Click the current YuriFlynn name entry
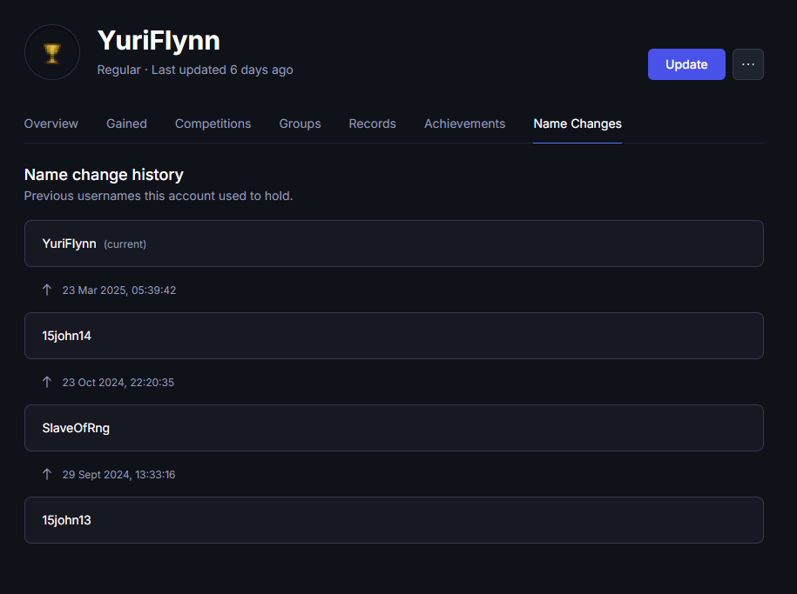This screenshot has height=594, width=797. (x=394, y=244)
